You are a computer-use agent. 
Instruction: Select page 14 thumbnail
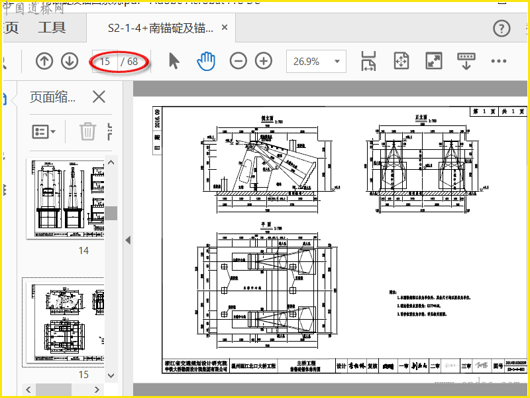pyautogui.click(x=66, y=198)
